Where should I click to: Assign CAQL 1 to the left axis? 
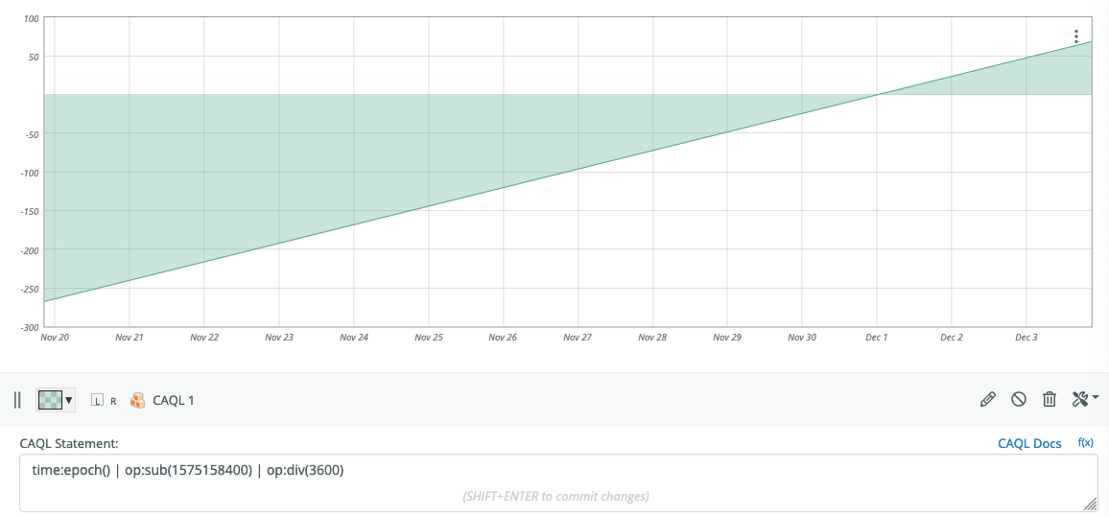[x=97, y=400]
